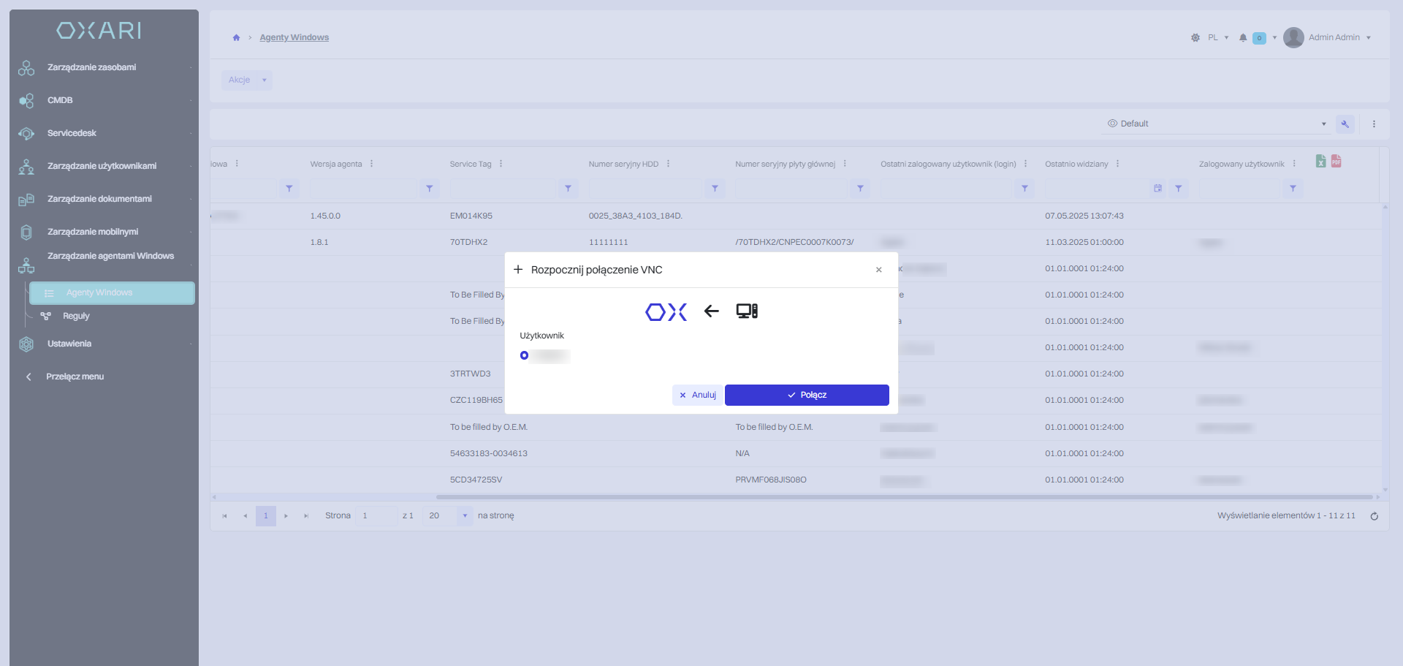
Task: Click the notifications bell icon
Action: pyautogui.click(x=1242, y=38)
